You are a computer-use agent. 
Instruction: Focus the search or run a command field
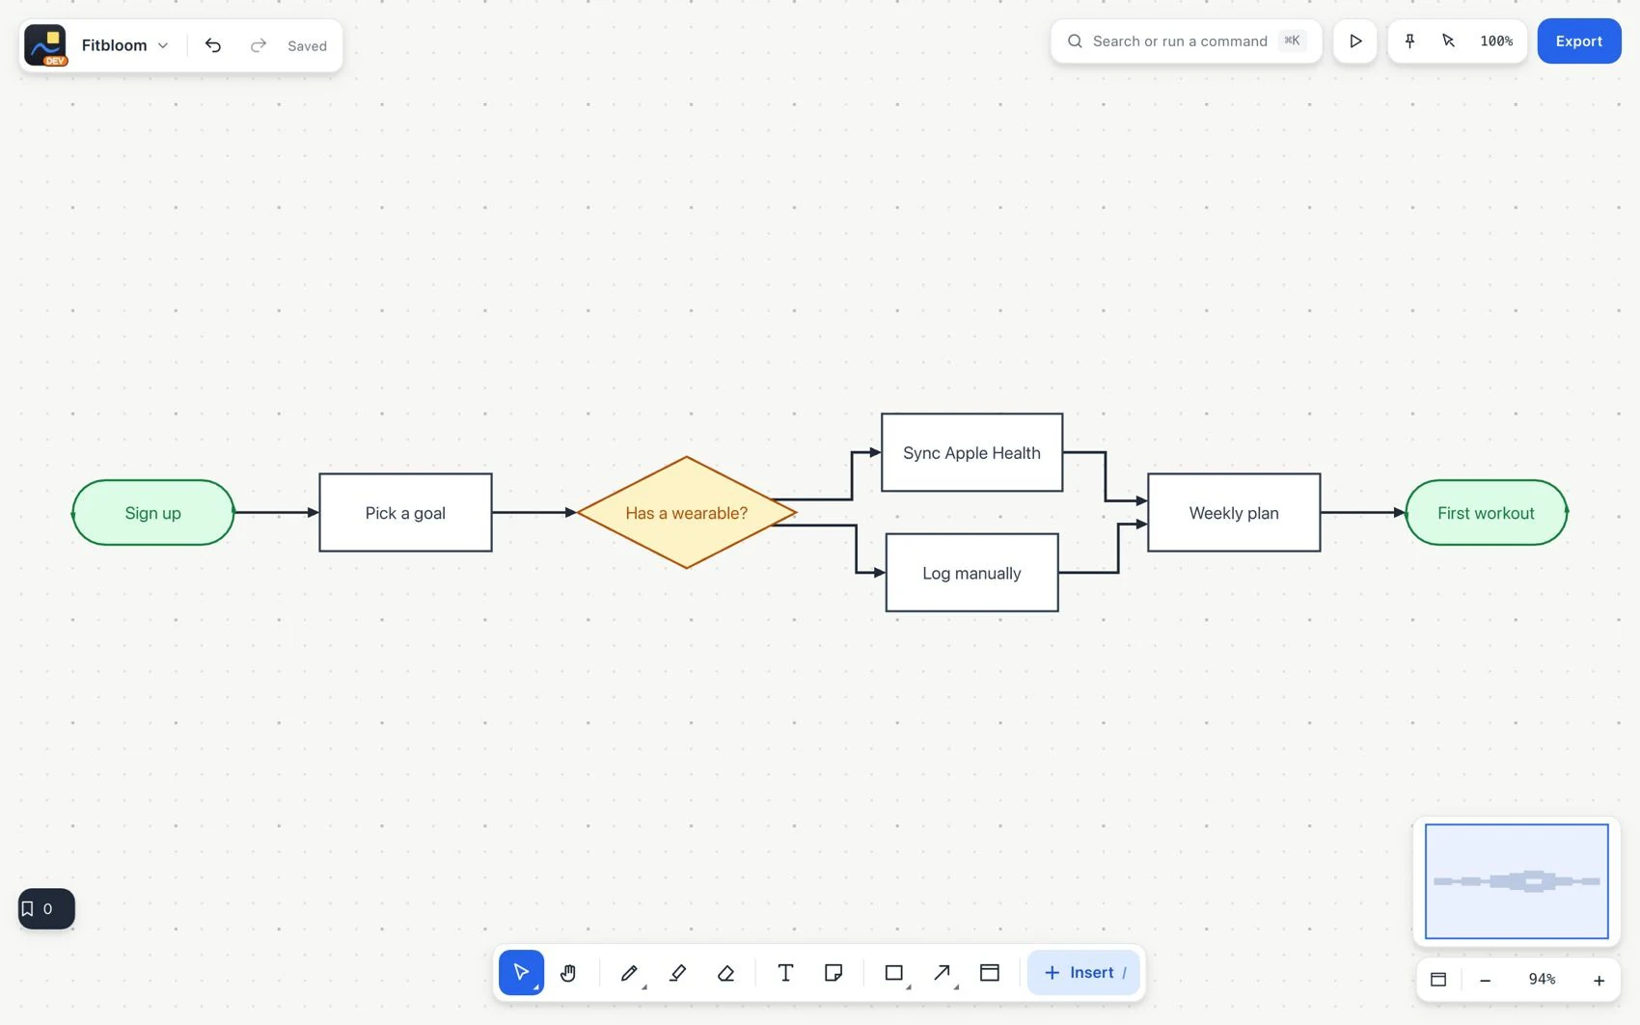point(1186,40)
